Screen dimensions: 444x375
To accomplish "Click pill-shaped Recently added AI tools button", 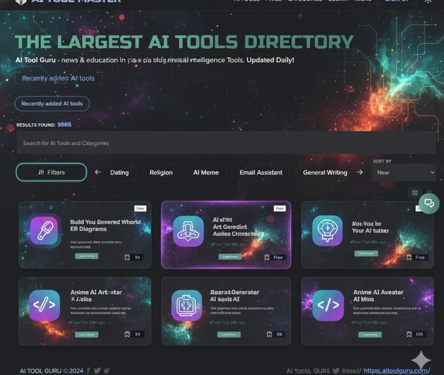I will 52,104.
